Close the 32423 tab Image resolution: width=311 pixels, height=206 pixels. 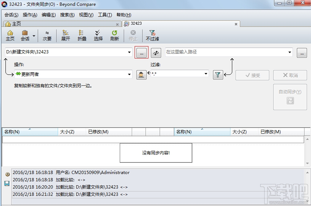[236, 24]
